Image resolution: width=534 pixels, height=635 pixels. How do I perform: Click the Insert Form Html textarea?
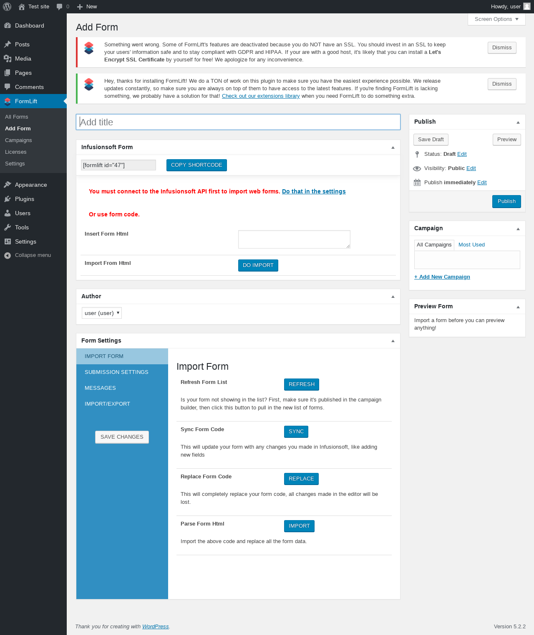[x=294, y=239]
